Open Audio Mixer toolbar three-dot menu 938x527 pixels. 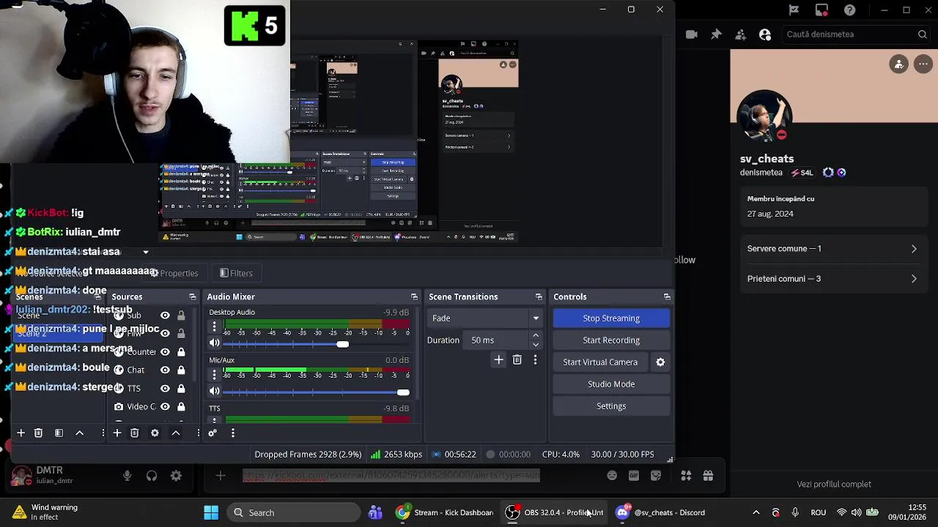click(x=232, y=433)
